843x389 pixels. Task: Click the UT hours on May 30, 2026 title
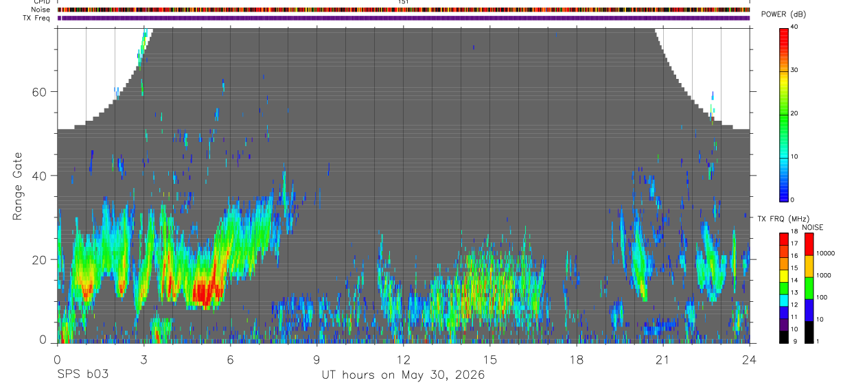tap(404, 375)
